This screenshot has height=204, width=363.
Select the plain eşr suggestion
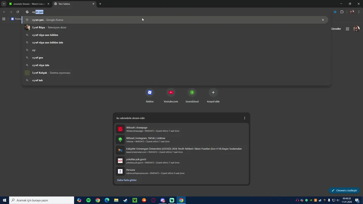tap(175, 50)
